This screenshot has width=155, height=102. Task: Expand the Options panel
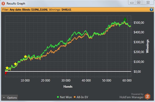pos(10,98)
